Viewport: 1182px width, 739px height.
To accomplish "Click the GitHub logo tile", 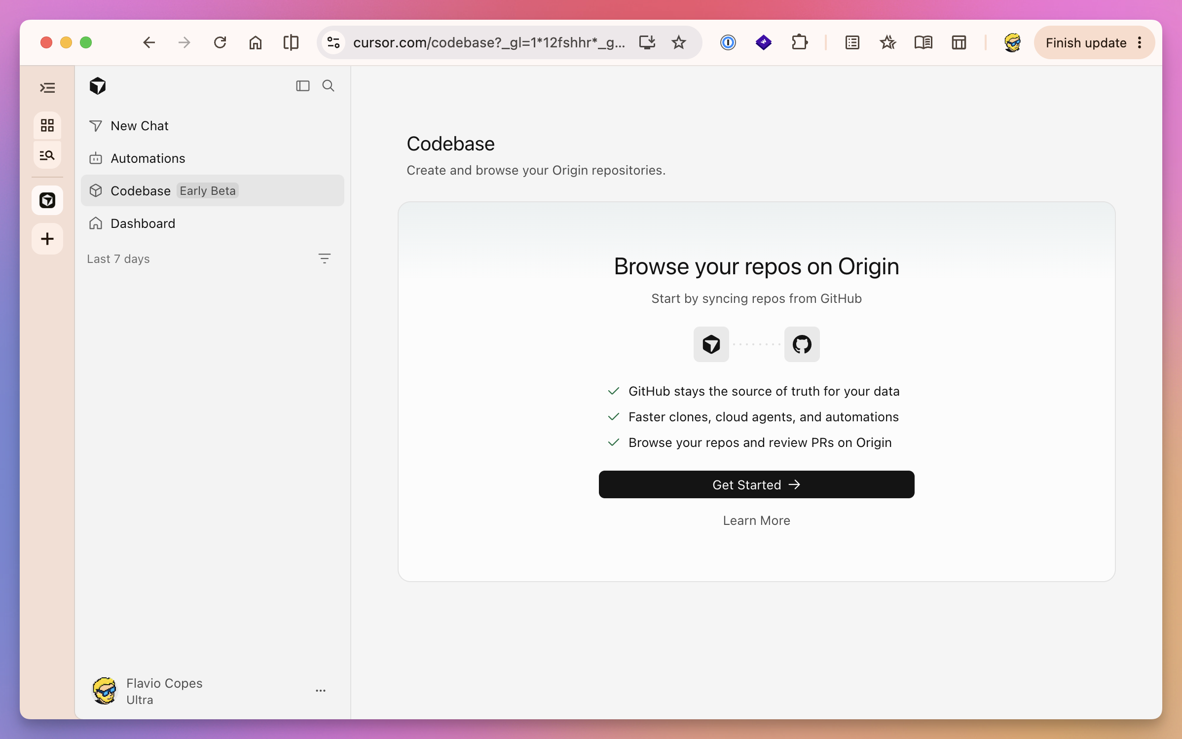I will point(802,344).
